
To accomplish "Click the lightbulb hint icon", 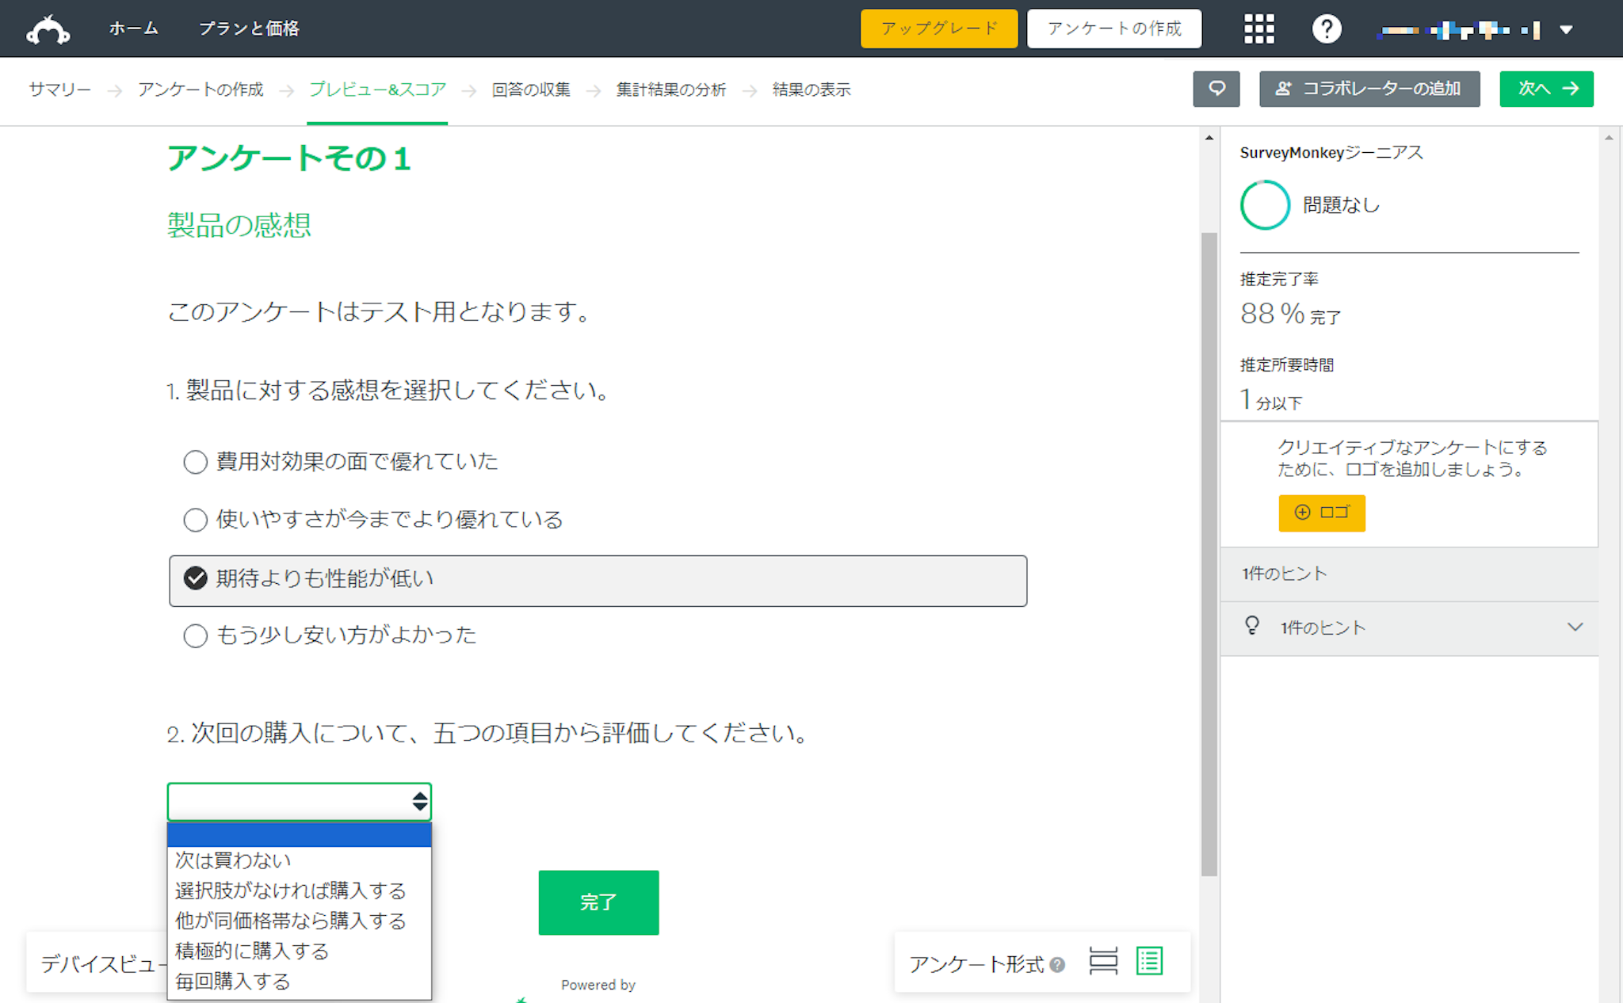I will (1252, 626).
